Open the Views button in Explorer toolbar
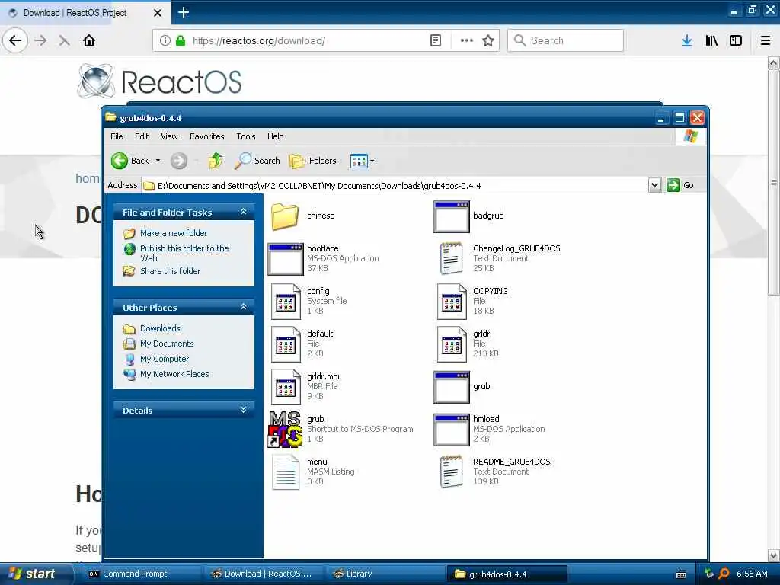This screenshot has height=585, width=780. click(x=359, y=161)
